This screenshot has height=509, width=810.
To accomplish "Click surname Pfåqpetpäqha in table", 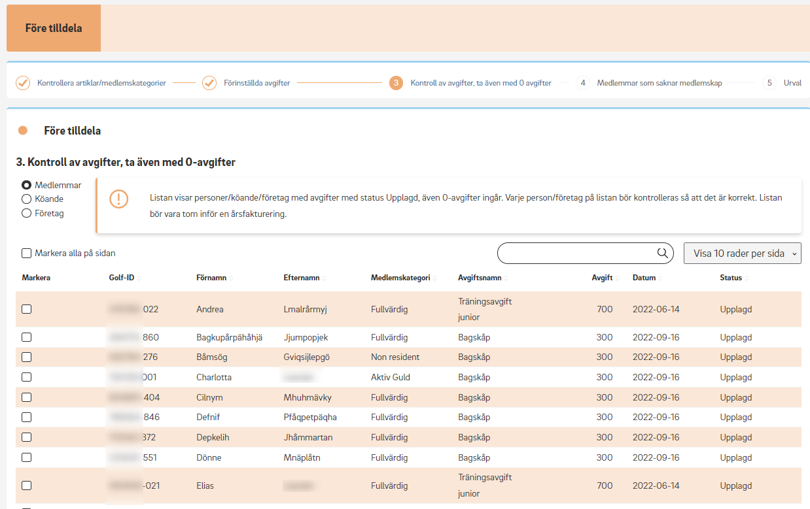I will tap(310, 417).
